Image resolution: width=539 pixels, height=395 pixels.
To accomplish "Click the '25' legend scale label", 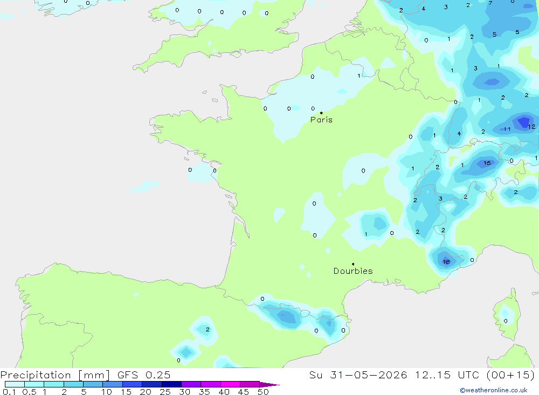I will 165,392.
